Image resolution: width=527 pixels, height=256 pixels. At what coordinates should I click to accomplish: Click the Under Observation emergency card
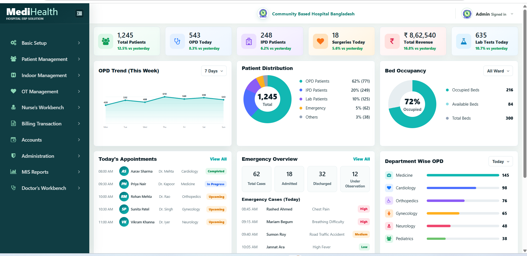[355, 179]
